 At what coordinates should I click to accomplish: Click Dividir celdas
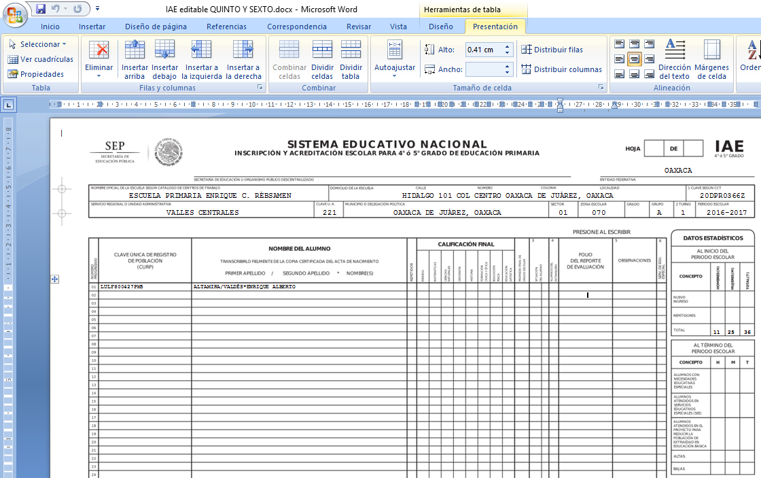(x=322, y=58)
